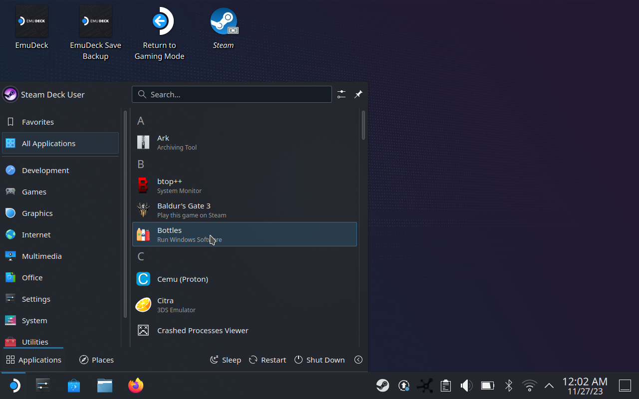Open the network graph tray icon

(x=425, y=386)
